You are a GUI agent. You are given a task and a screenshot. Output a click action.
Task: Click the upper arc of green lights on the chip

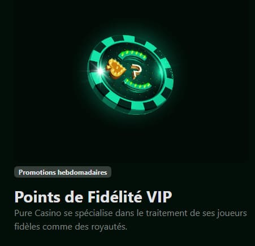(x=133, y=54)
